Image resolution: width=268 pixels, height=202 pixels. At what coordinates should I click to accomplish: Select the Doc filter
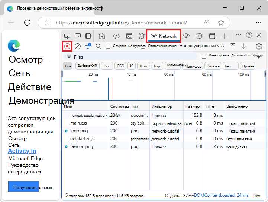(107, 66)
